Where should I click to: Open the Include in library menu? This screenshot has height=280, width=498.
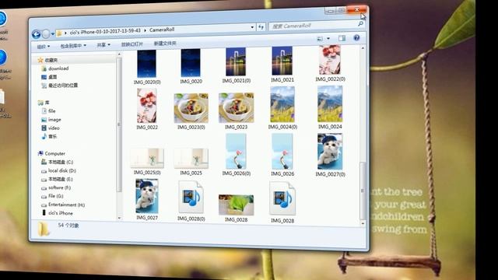pyautogui.click(x=73, y=46)
